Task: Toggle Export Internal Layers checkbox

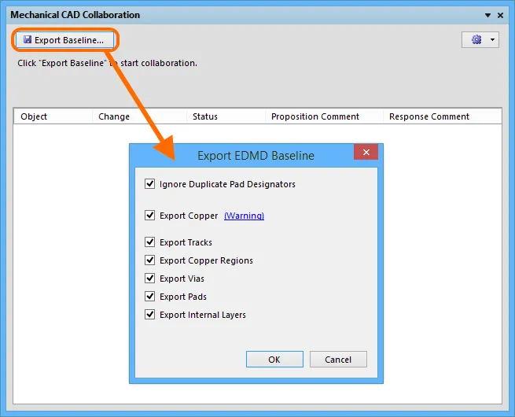Action: tap(149, 315)
